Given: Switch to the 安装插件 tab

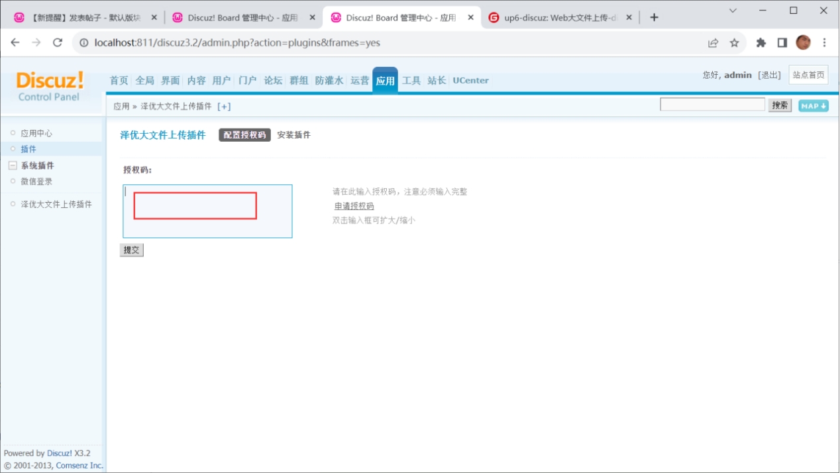Looking at the screenshot, I should click(293, 135).
